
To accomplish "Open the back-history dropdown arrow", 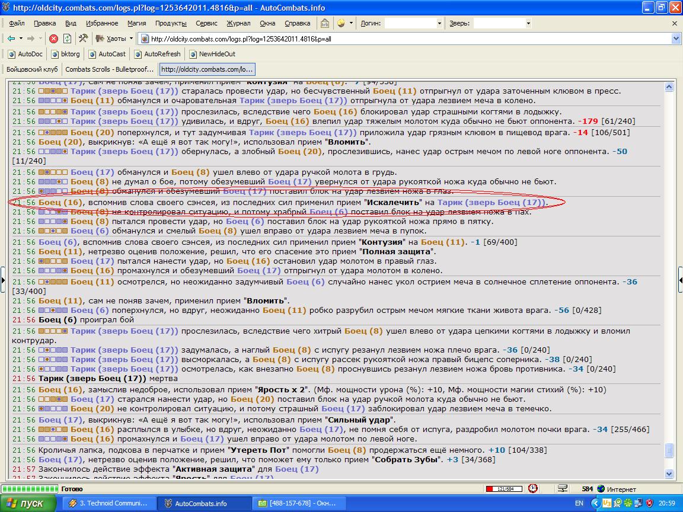I will coord(21,39).
